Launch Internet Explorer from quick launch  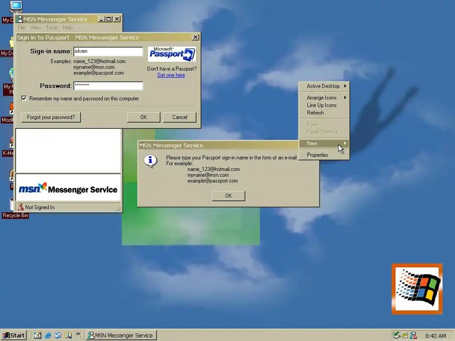[x=48, y=335]
